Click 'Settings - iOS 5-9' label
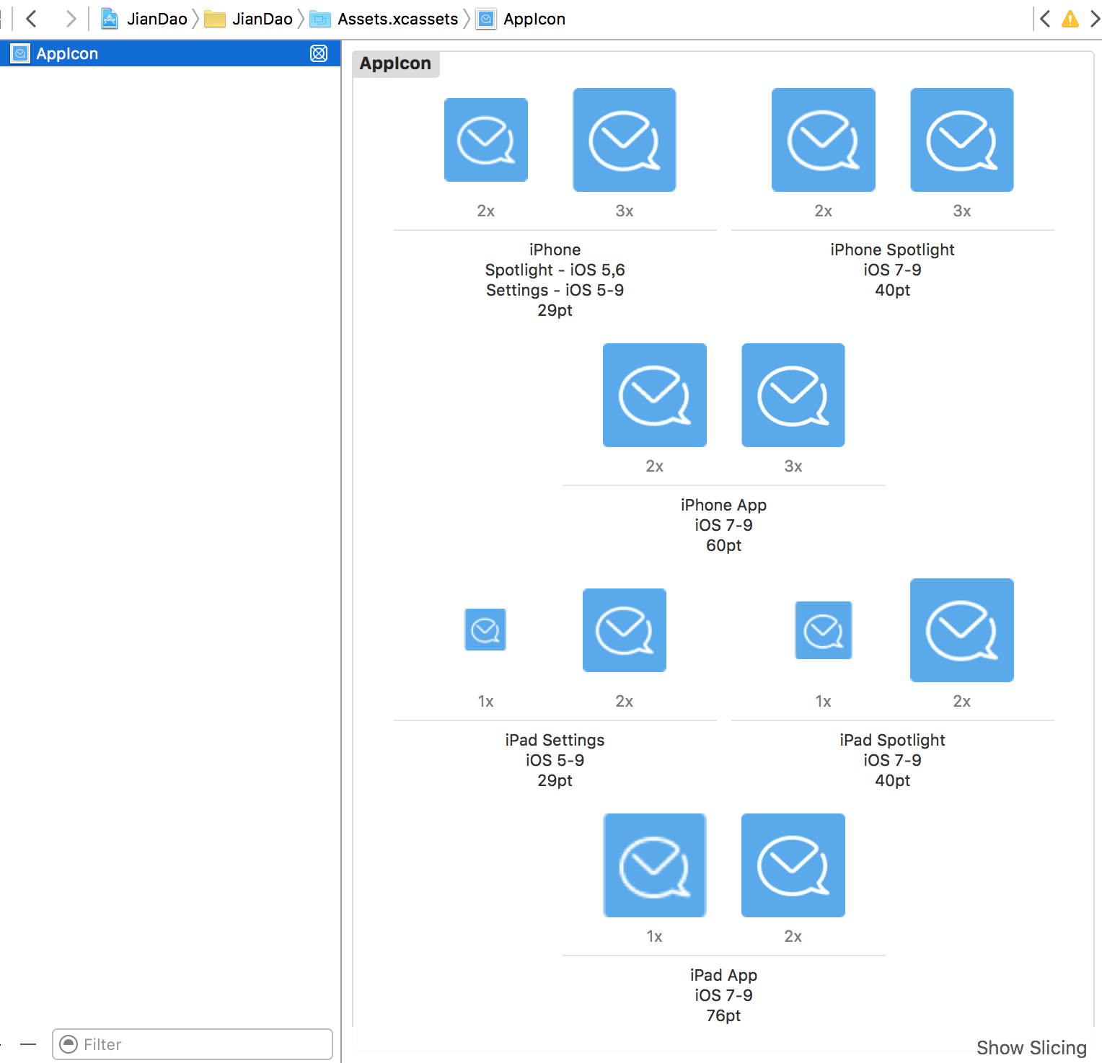Screen dimensions: 1102x1063 tap(555, 290)
